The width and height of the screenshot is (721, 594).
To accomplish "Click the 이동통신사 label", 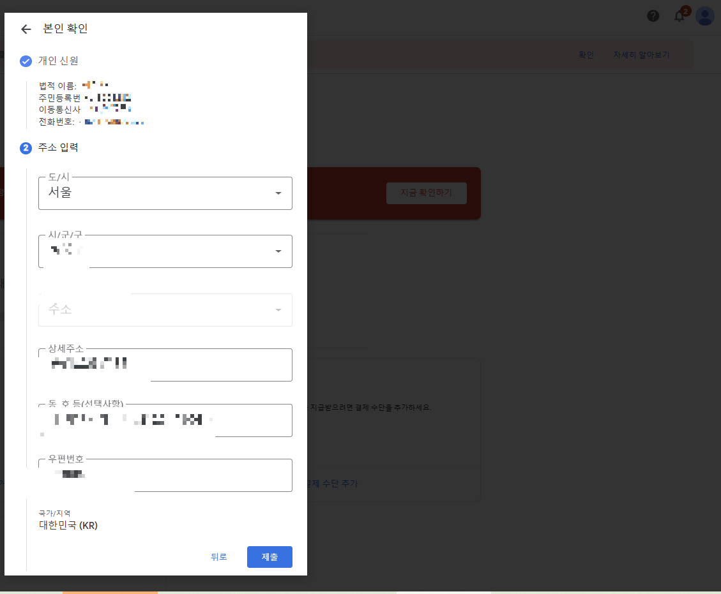I will (x=60, y=110).
